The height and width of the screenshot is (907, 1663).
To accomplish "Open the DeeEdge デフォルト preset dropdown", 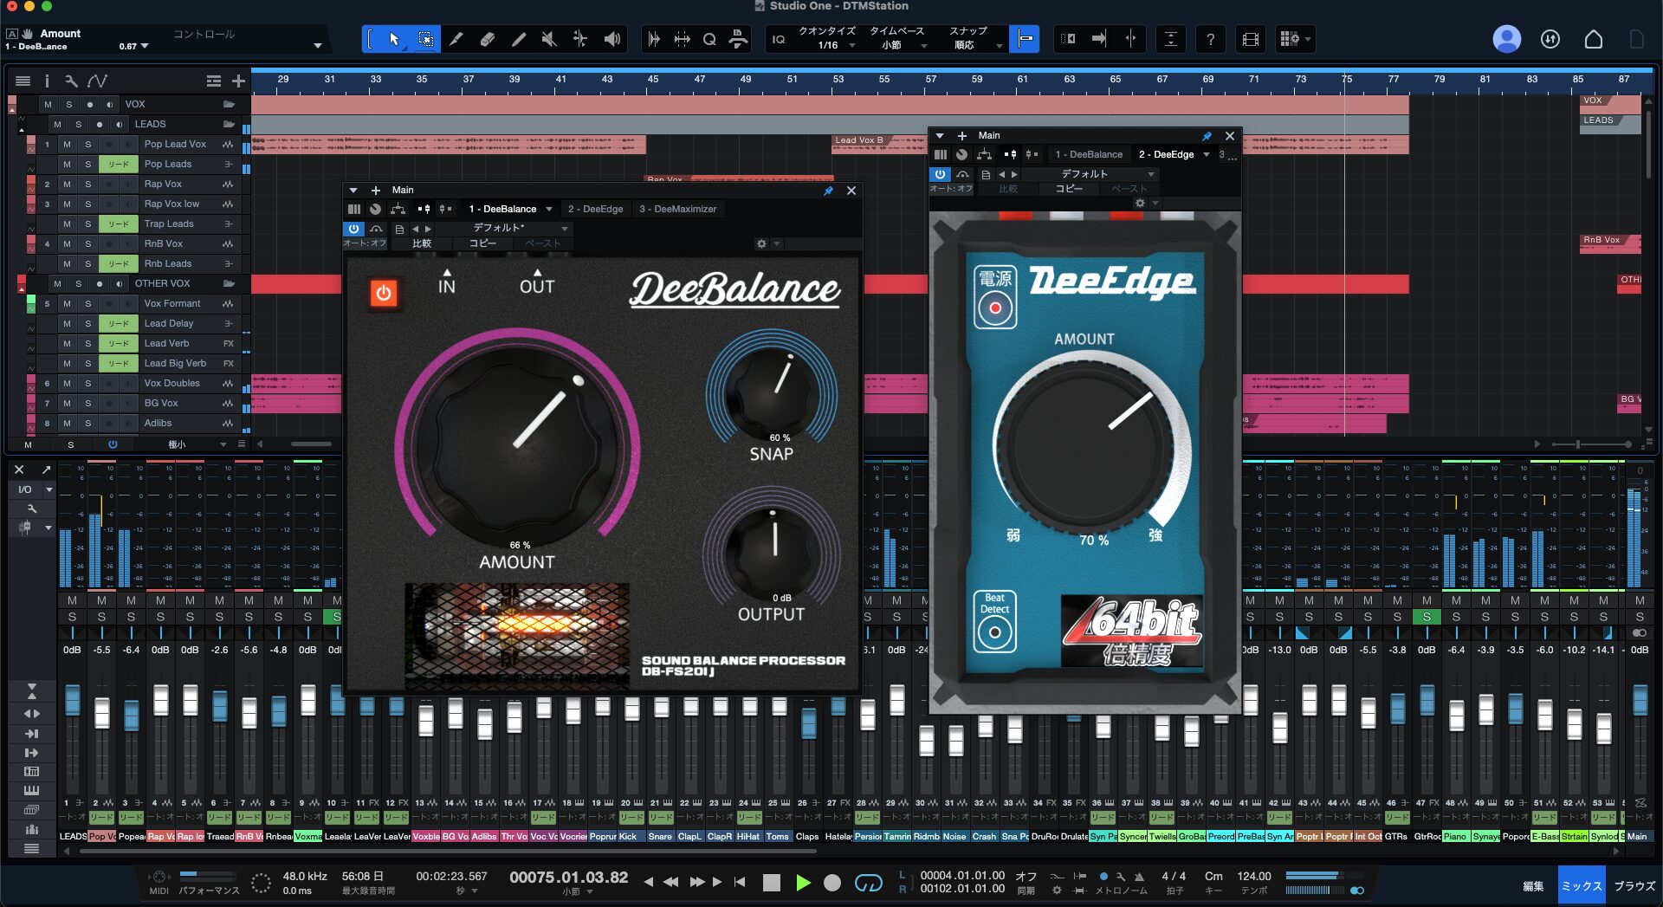I will point(1091,173).
